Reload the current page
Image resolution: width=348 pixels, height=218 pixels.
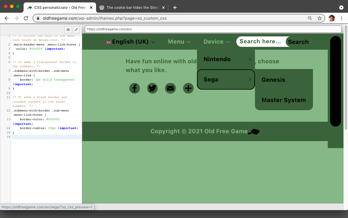[26, 18]
